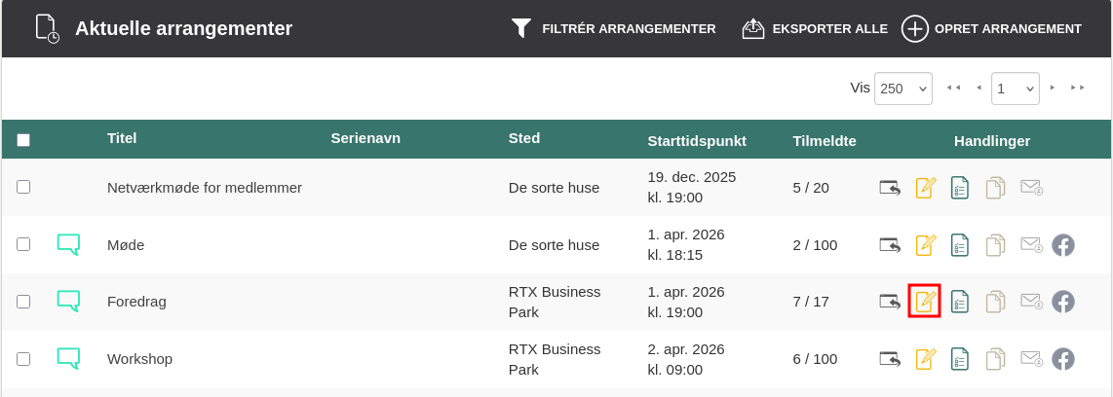Copy the Workshop event using the duplicate icon

(995, 359)
